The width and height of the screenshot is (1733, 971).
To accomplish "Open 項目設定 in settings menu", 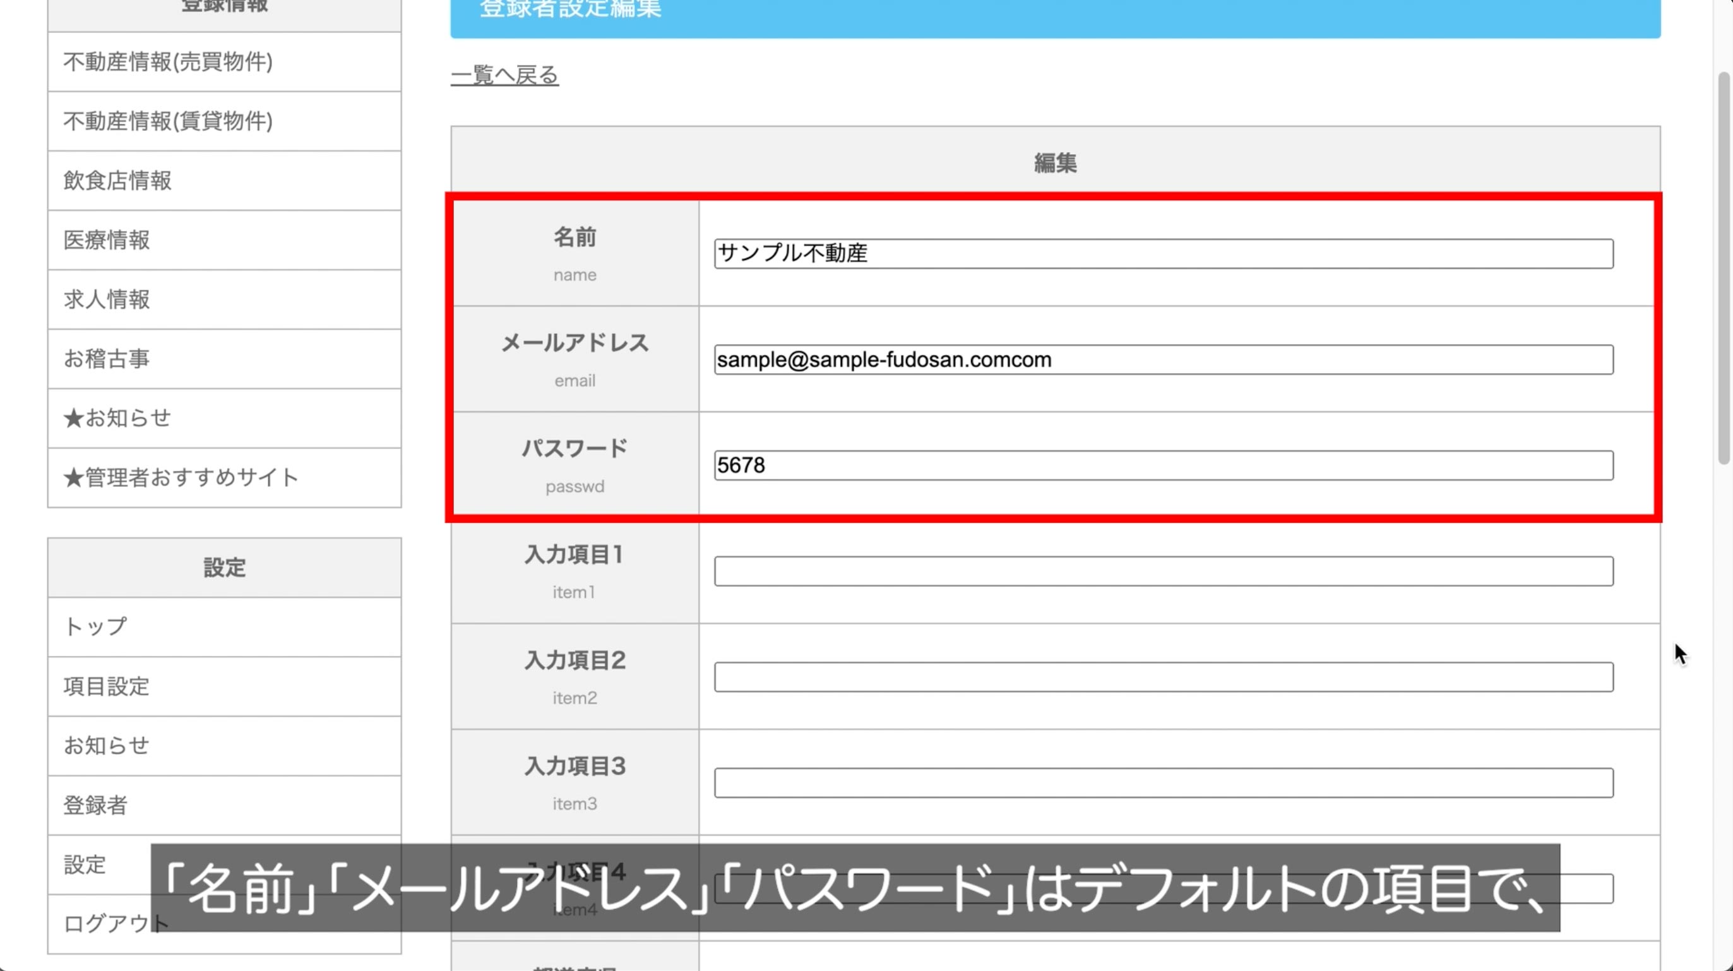I will (x=224, y=686).
